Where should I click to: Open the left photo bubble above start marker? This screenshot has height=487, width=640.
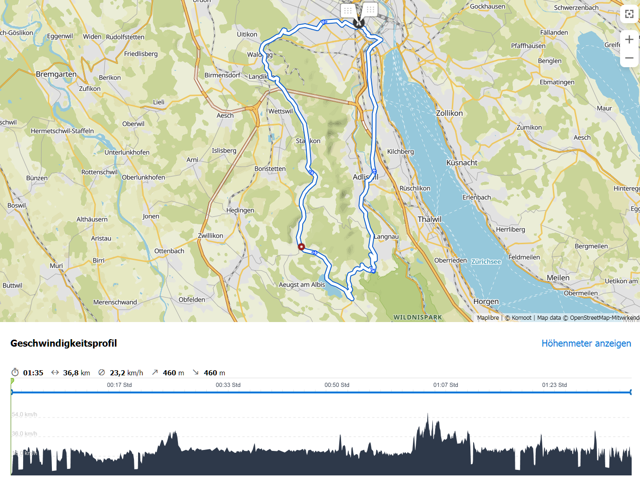(x=348, y=10)
